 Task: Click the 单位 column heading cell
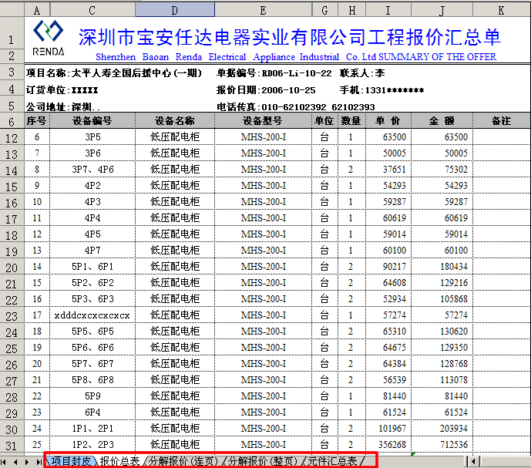(x=324, y=120)
